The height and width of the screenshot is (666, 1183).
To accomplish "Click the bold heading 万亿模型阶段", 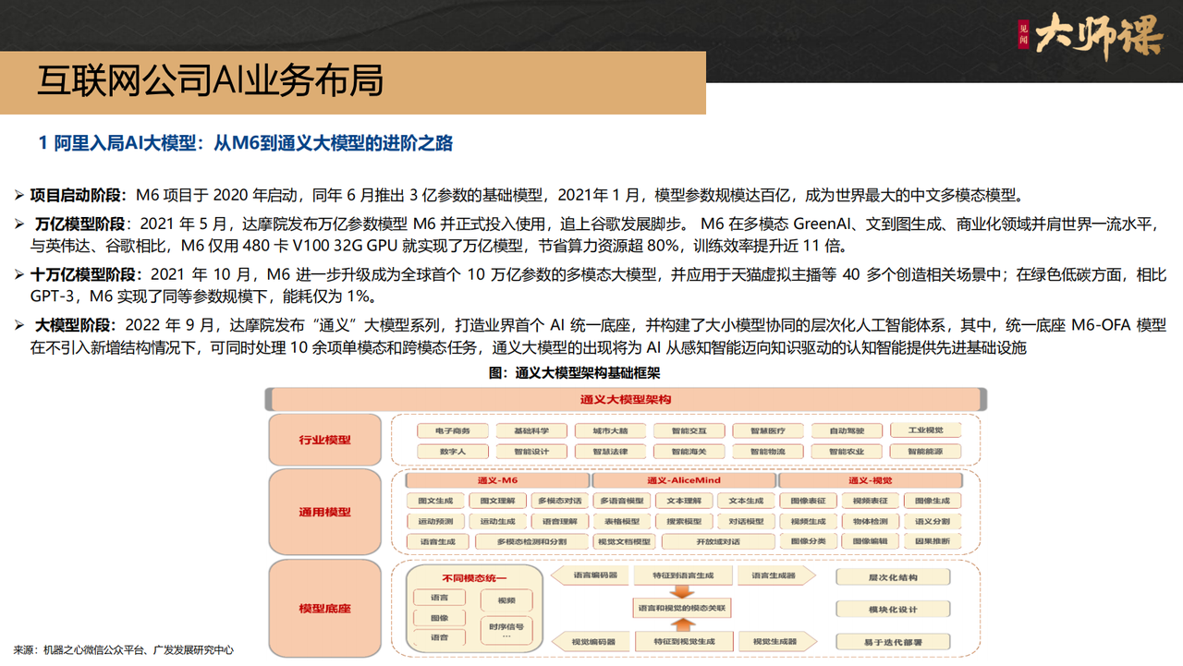I will 81,224.
